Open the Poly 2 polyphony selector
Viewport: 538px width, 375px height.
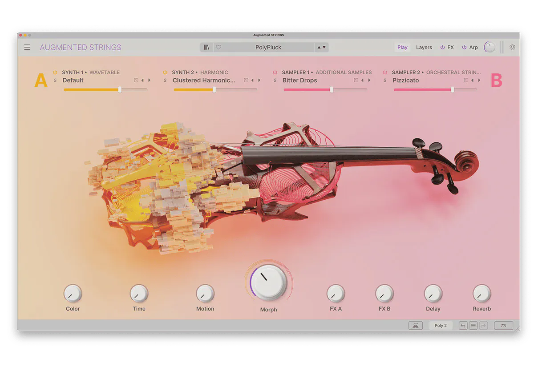(441, 326)
